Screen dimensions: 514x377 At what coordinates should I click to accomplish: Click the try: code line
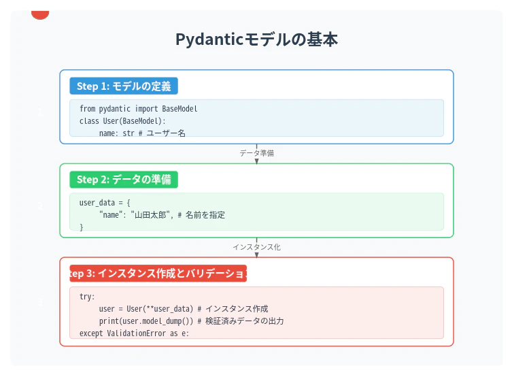point(87,297)
